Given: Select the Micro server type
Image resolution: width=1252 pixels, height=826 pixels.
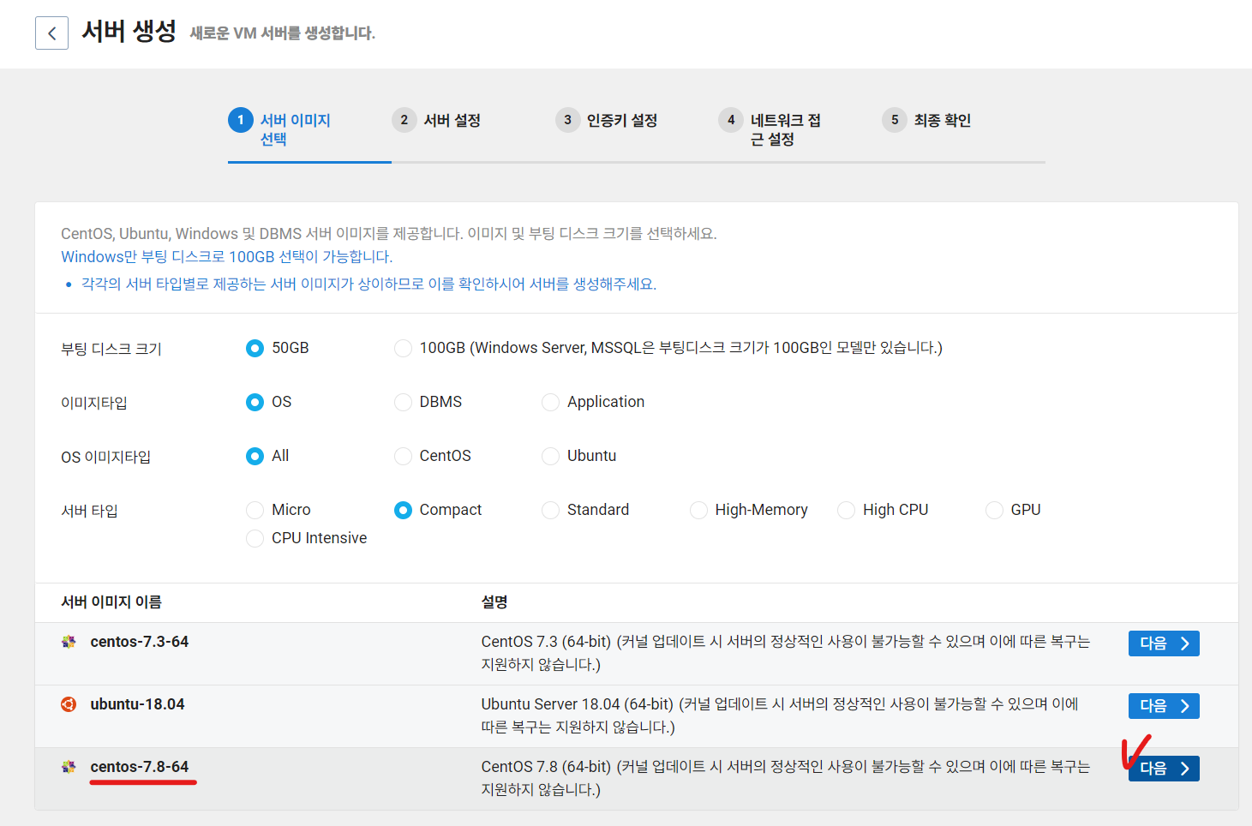Looking at the screenshot, I should point(255,510).
